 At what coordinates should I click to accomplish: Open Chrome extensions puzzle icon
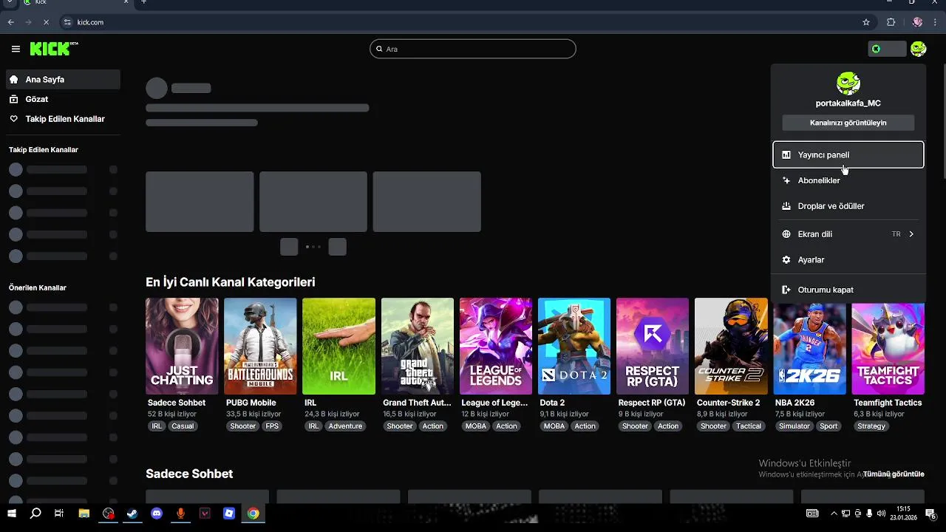[x=891, y=22]
